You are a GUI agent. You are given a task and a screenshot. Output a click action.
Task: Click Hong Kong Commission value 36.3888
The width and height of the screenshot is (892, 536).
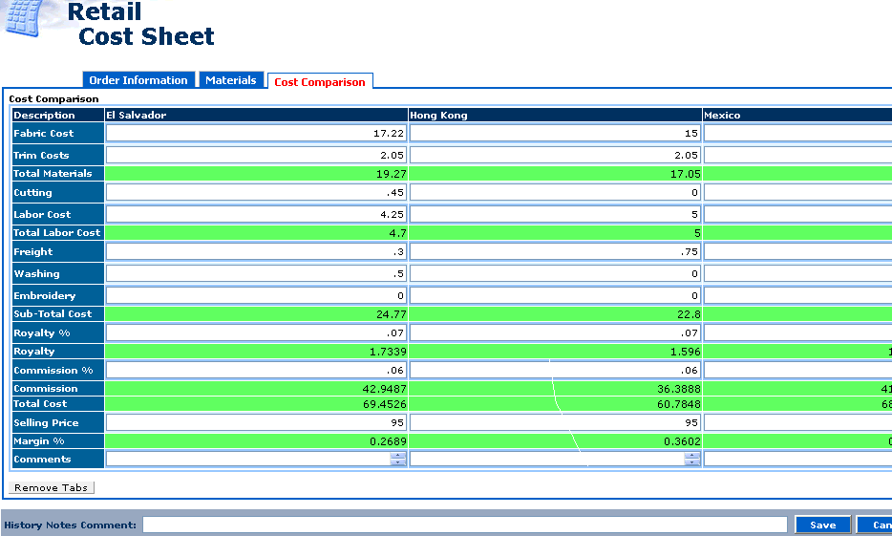point(679,389)
